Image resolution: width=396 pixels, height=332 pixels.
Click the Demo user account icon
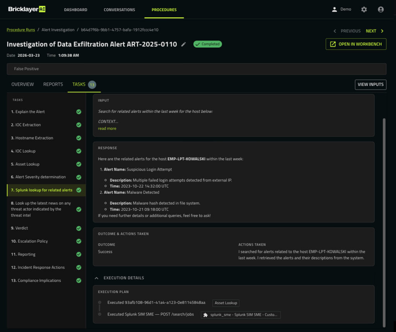point(335,9)
